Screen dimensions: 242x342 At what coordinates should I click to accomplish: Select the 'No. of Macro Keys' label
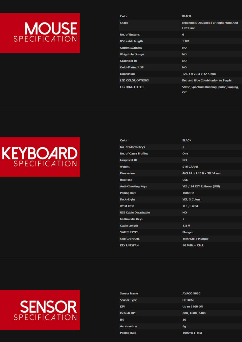tap(132, 147)
